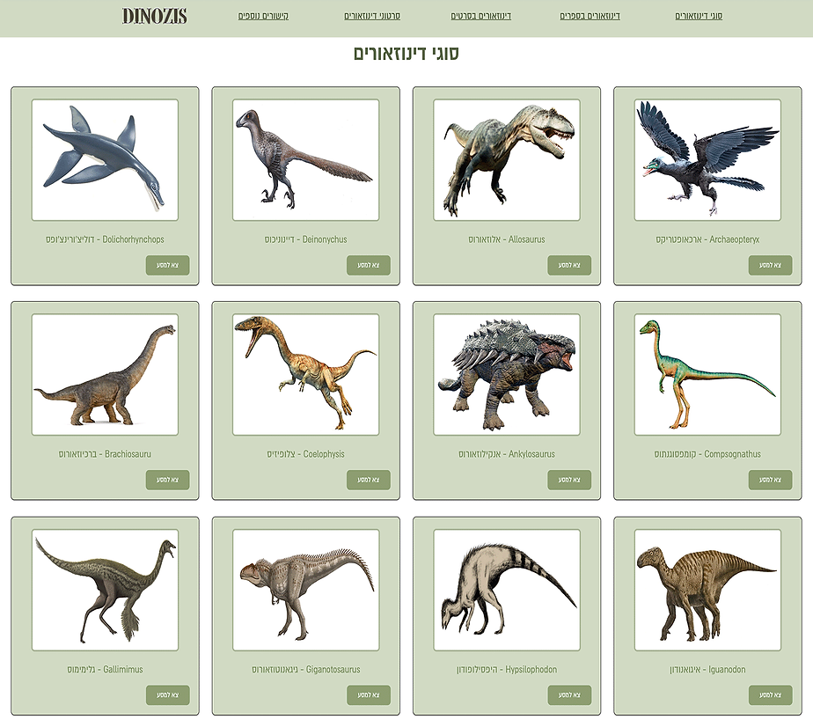The width and height of the screenshot is (813, 727).
Task: Click the Brachiosauru name label
Action: (105, 454)
